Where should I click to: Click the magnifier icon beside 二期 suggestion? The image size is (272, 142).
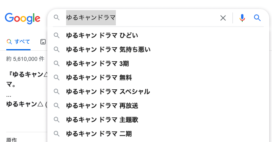pos(56,134)
